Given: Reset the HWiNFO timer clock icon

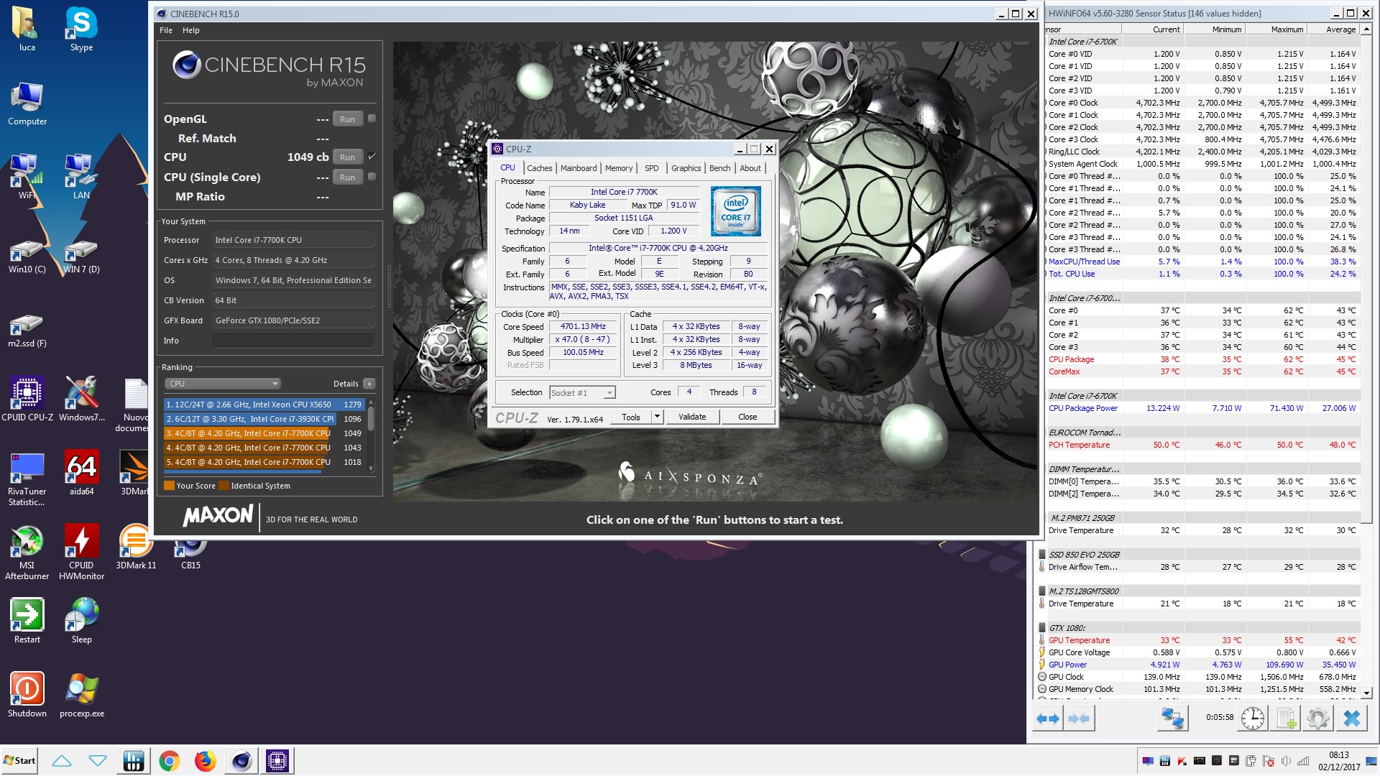Looking at the screenshot, I should tap(1252, 719).
